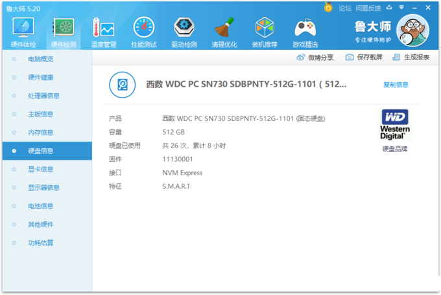Select 内存信息 in sidebar
Screen dimensions: 441x295
coord(47,133)
